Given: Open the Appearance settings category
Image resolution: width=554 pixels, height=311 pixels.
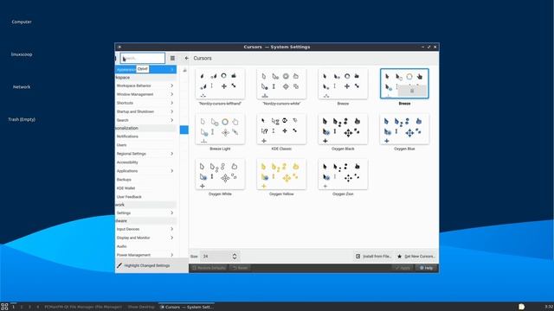Looking at the screenshot, I should pyautogui.click(x=145, y=69).
